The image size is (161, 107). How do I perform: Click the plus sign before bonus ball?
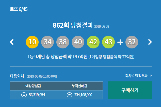click(120, 42)
